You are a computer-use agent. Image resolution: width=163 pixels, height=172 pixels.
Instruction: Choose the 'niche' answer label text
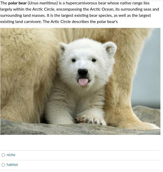click(11, 155)
